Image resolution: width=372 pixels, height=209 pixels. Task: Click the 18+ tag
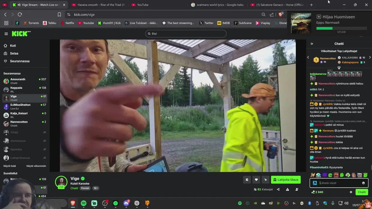point(96,188)
